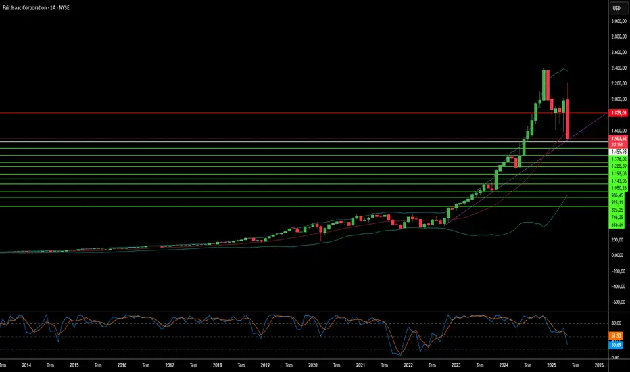The height and width of the screenshot is (372, 630).
Task: Click the 2024 label on time axis
Action: pos(504,365)
